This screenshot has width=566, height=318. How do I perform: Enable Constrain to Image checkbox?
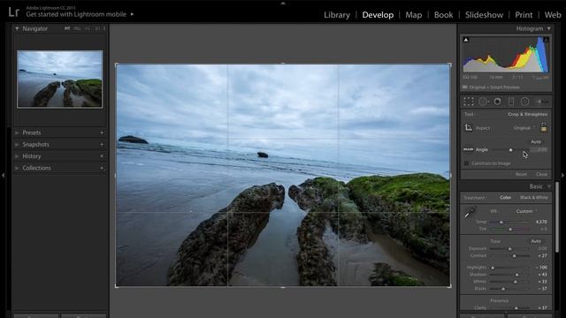466,163
